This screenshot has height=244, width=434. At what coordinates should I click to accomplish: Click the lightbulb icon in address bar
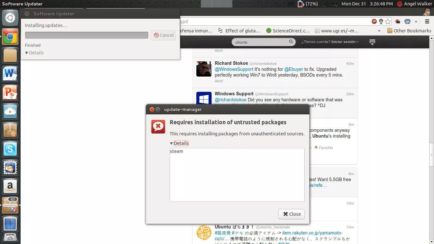[x=381, y=22]
